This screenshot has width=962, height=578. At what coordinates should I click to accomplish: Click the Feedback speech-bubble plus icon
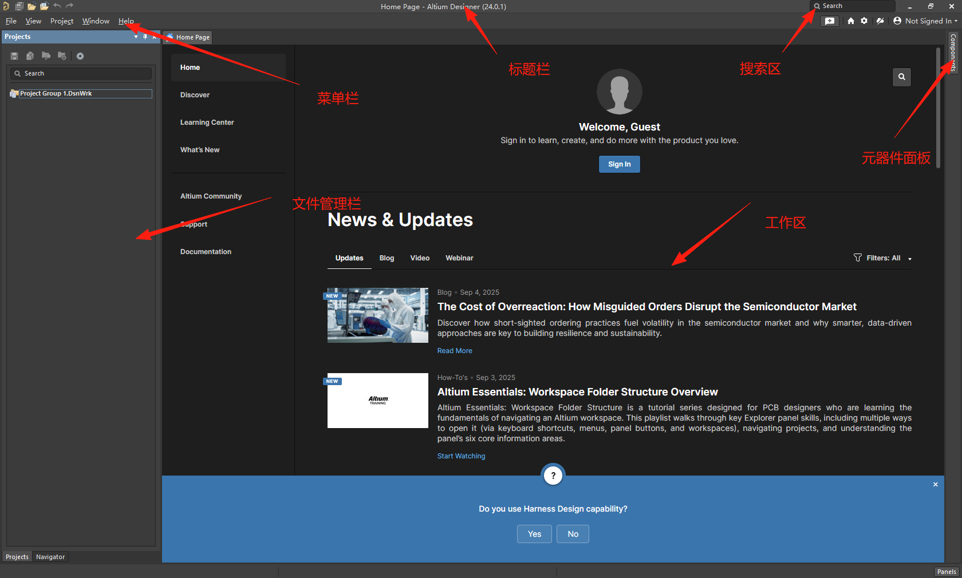(x=830, y=21)
